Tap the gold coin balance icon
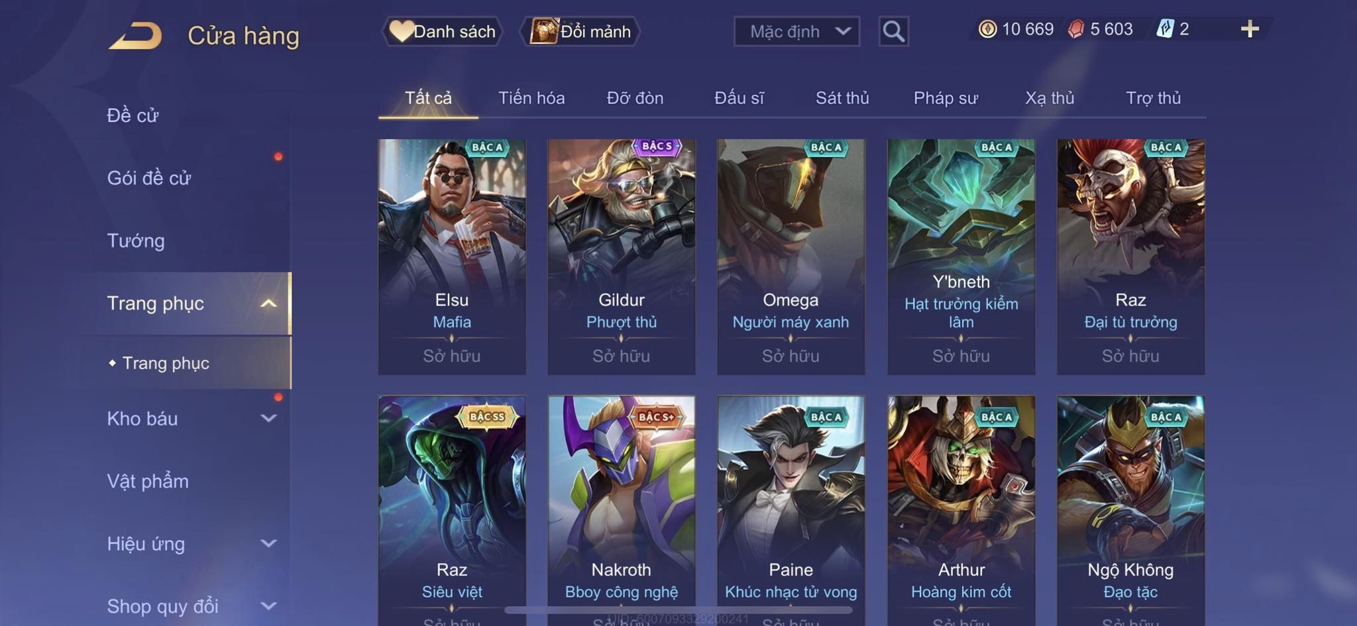Image resolution: width=1357 pixels, height=626 pixels. [987, 29]
